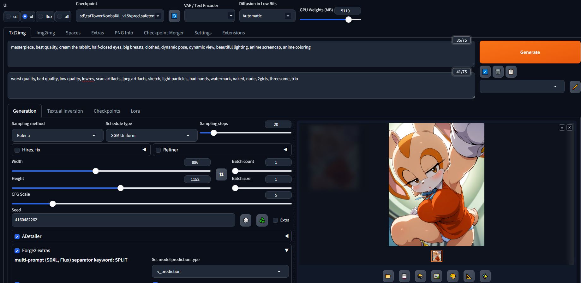Send image to img2img via picture icon
This screenshot has height=283, width=581.
(x=436, y=276)
